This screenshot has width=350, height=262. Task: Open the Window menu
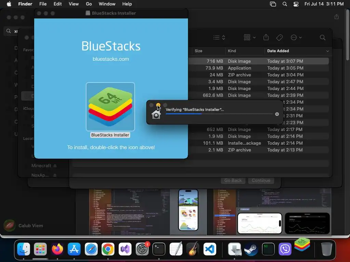(107, 4)
